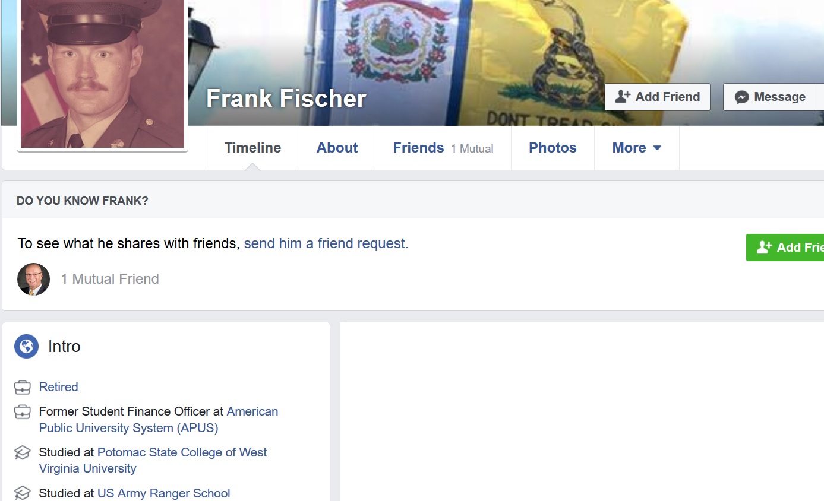Image resolution: width=824 pixels, height=501 pixels.
Task: Select the Timeline tab
Action: point(252,148)
